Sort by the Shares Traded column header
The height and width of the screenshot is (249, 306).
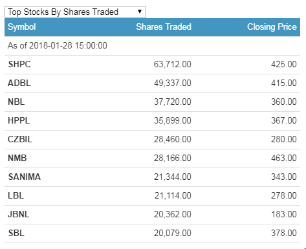click(x=164, y=27)
